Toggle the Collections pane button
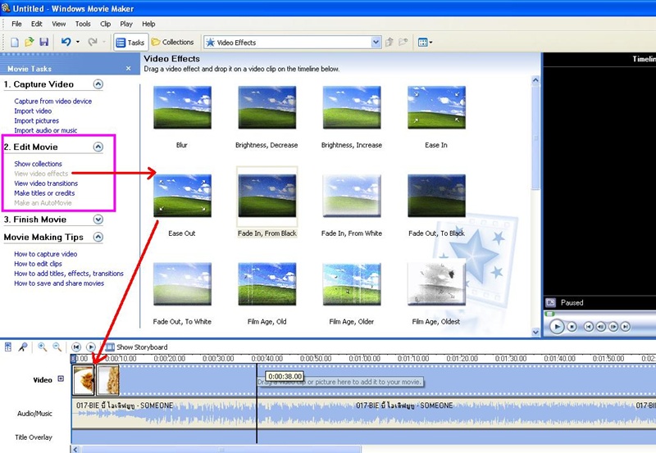 173,43
